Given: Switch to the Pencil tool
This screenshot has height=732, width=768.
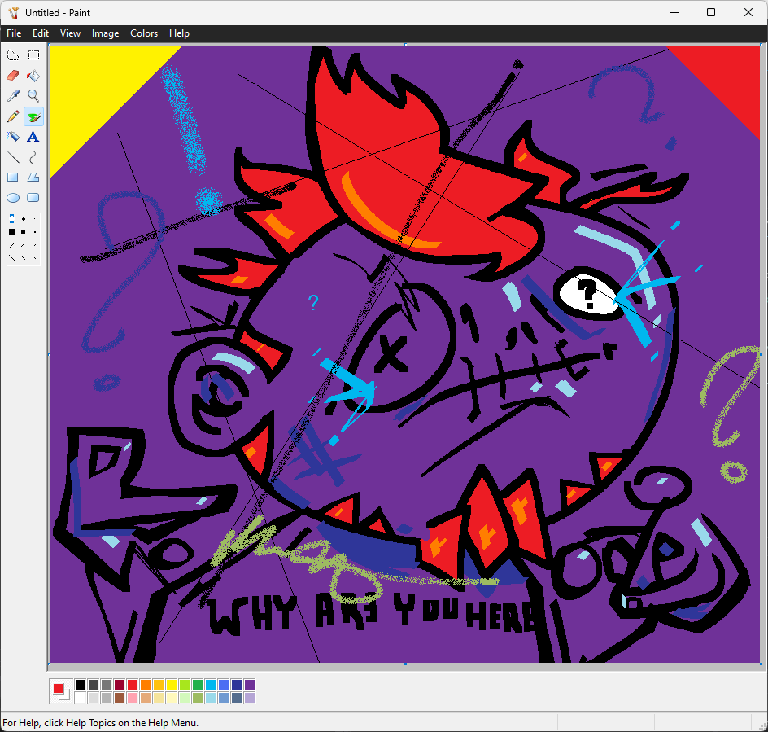Looking at the screenshot, I should pos(13,116).
